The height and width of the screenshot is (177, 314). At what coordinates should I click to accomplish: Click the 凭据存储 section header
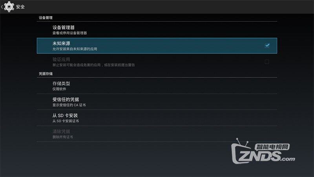pos(46,74)
